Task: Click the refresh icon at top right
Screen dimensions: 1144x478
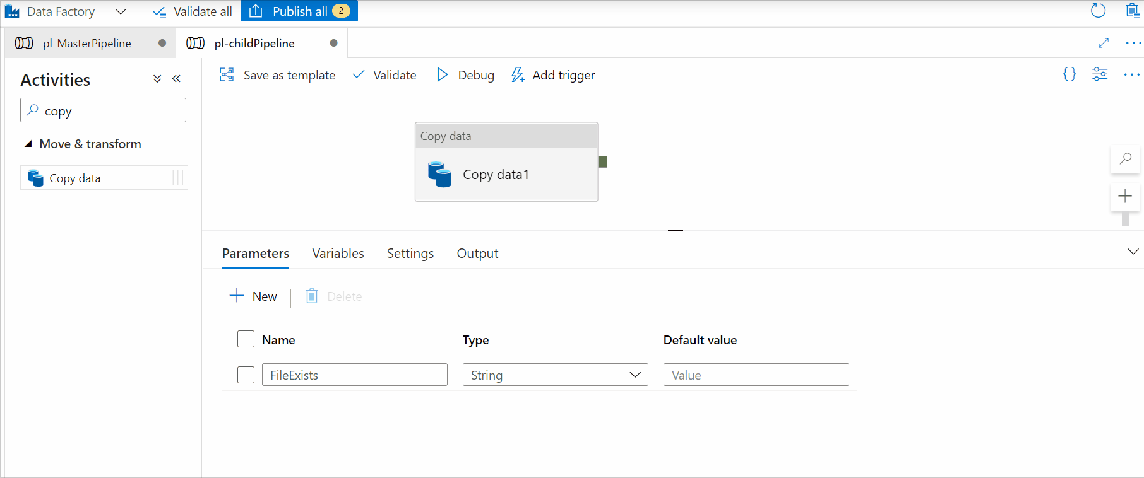Action: point(1099,11)
